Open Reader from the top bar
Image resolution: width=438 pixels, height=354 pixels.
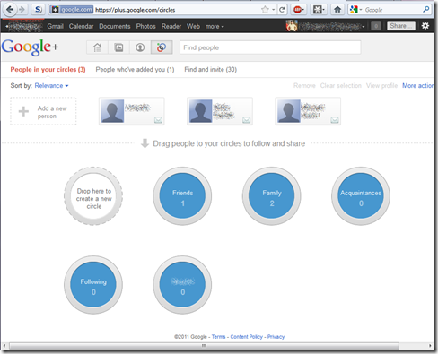pyautogui.click(x=171, y=26)
